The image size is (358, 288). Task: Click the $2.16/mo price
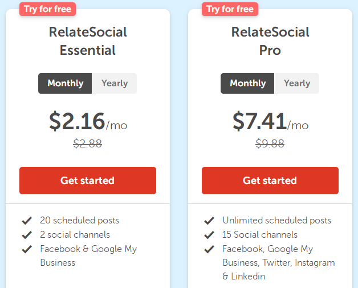tap(88, 122)
